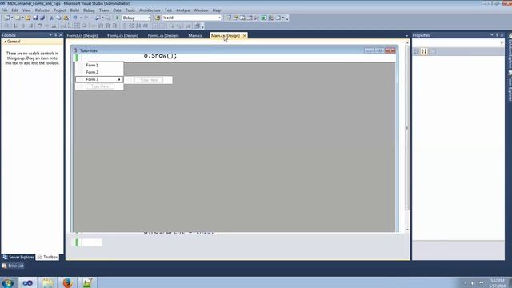
Task: Open the 'loadd' search combo box
Action: coord(192,18)
